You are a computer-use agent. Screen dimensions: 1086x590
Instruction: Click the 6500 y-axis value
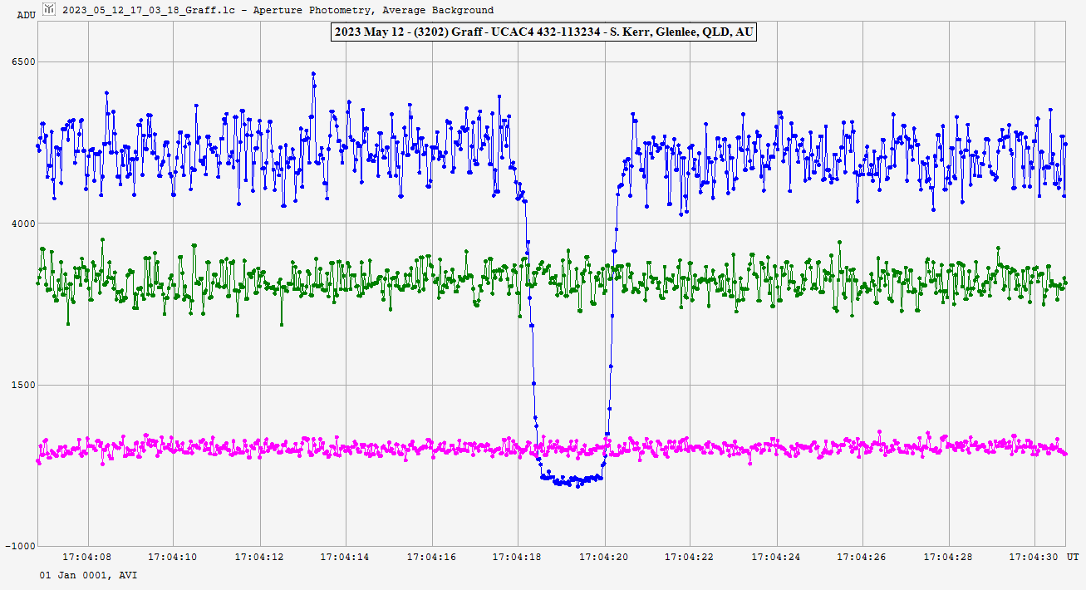point(25,62)
